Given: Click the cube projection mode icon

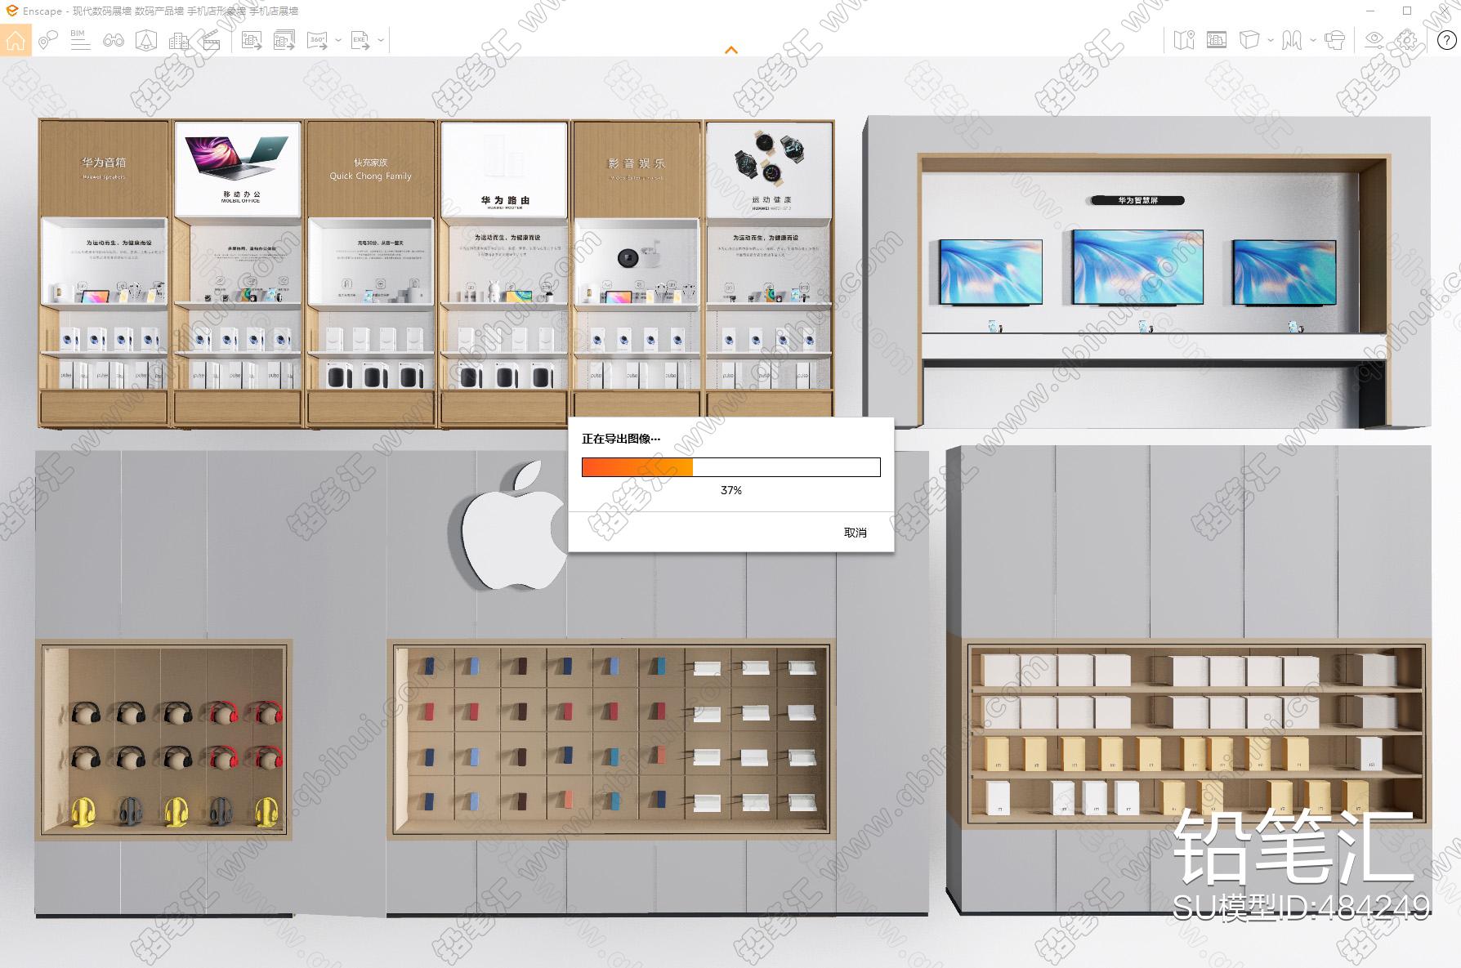Looking at the screenshot, I should 1249,40.
